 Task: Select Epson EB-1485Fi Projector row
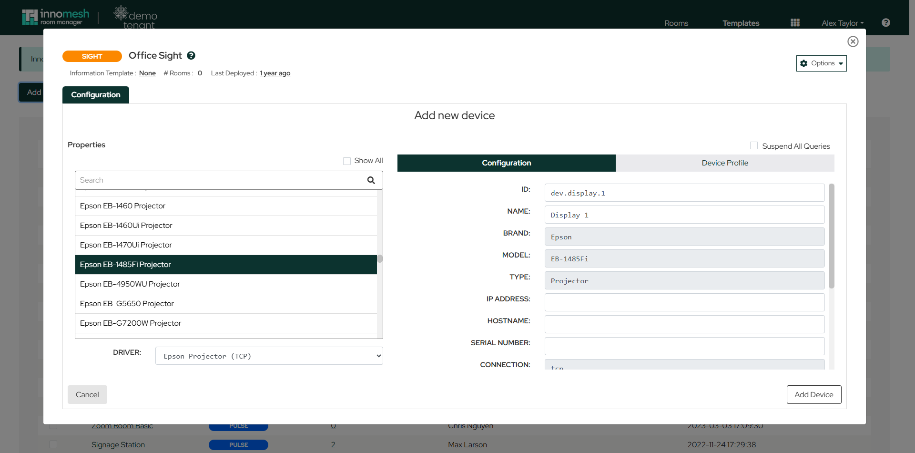pyautogui.click(x=226, y=265)
